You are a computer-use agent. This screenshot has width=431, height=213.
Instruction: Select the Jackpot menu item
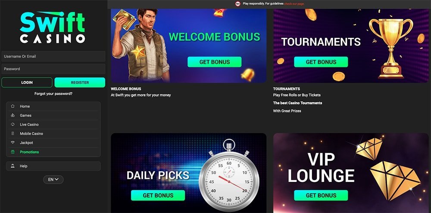(53, 143)
